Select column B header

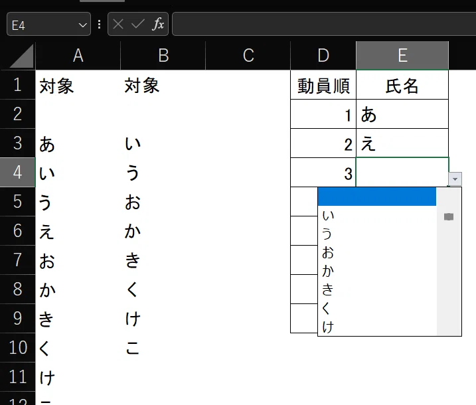pyautogui.click(x=163, y=56)
